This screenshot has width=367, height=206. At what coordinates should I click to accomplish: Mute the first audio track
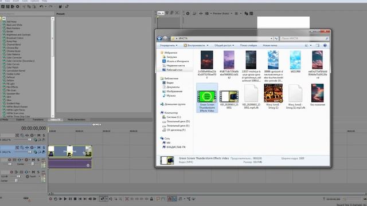[33, 160]
